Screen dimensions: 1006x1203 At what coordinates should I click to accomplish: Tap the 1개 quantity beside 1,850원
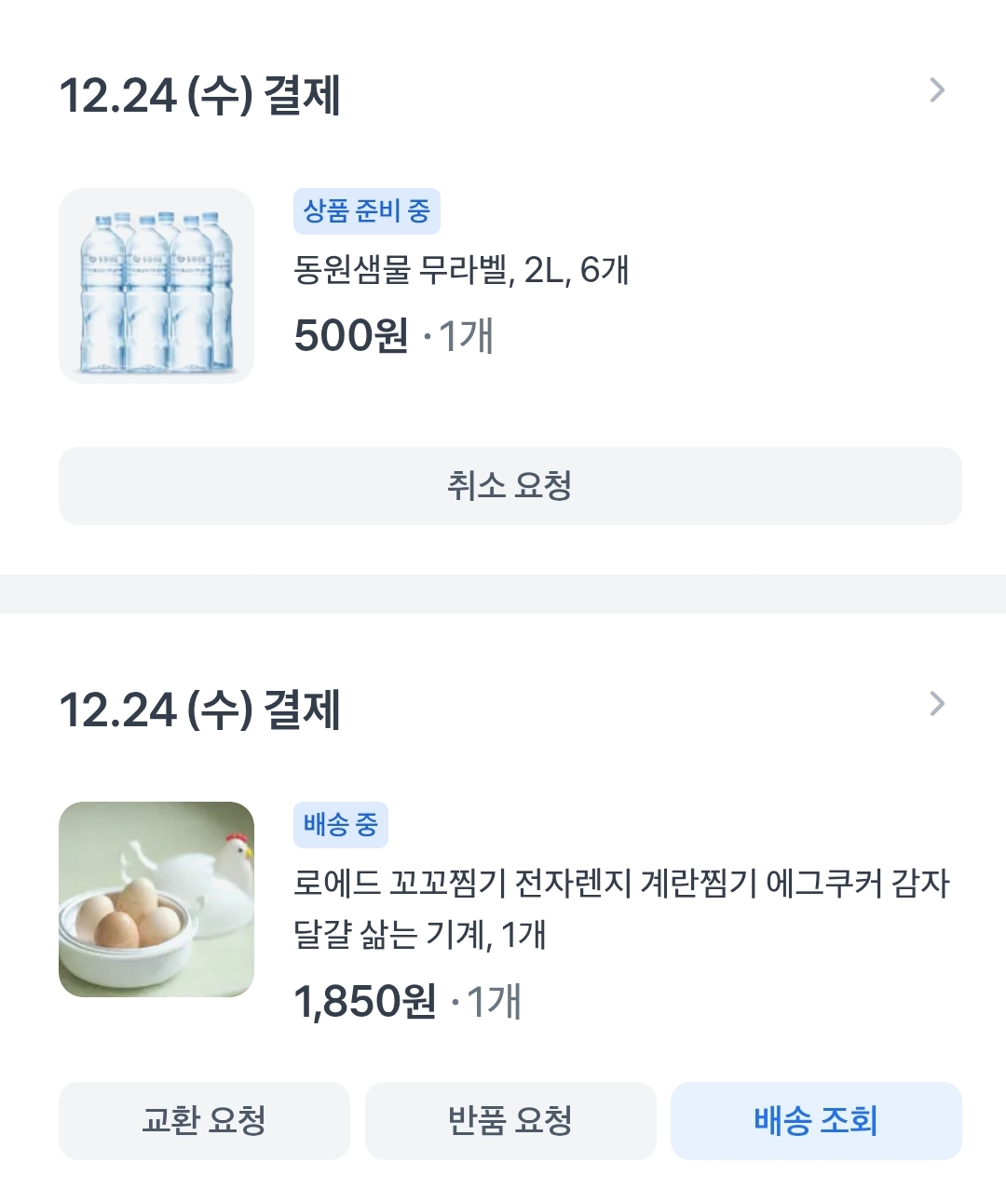click(x=493, y=1002)
